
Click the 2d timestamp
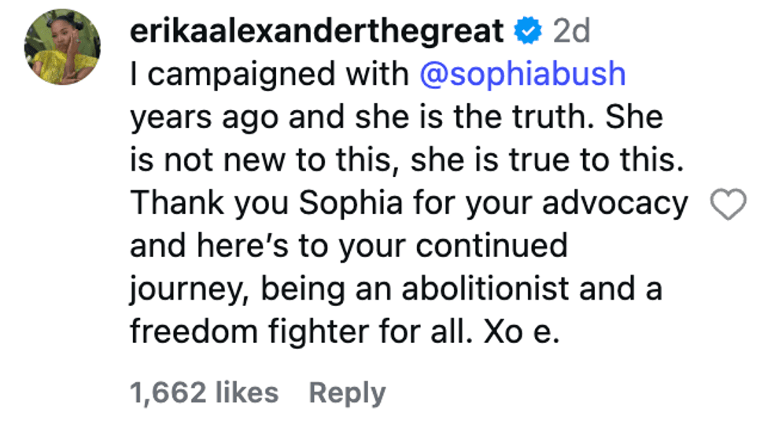coord(572,31)
